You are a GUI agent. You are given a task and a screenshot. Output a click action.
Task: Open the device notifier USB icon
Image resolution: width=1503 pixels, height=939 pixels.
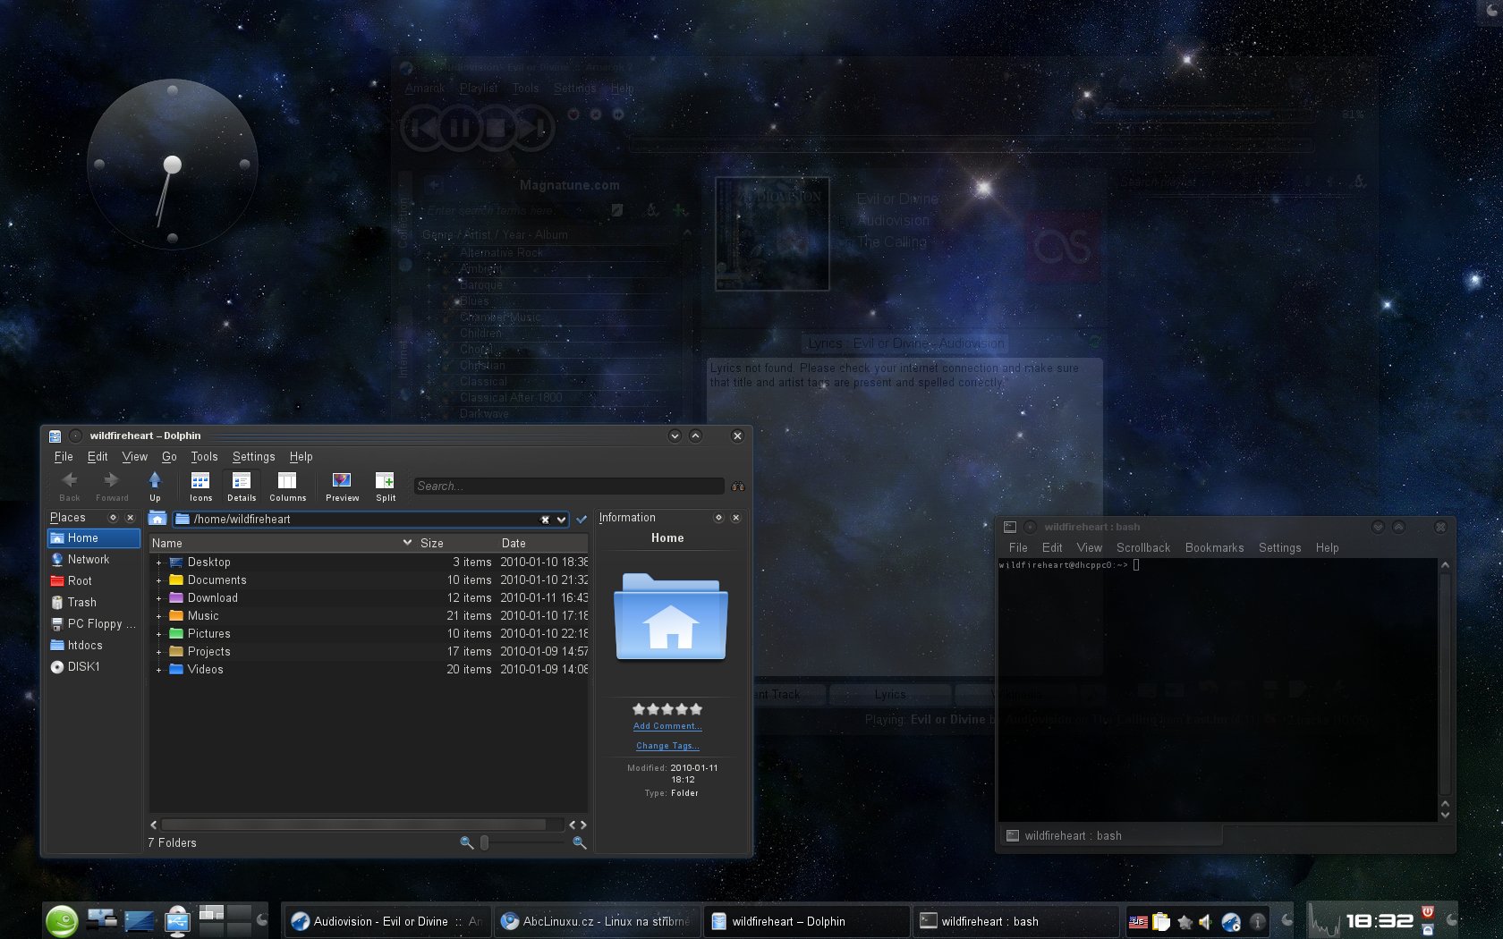[177, 921]
